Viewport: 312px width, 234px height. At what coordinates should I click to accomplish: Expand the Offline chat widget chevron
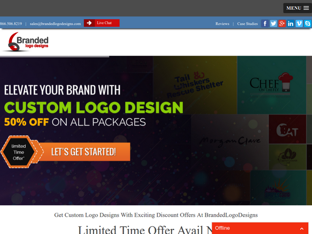coord(302,229)
